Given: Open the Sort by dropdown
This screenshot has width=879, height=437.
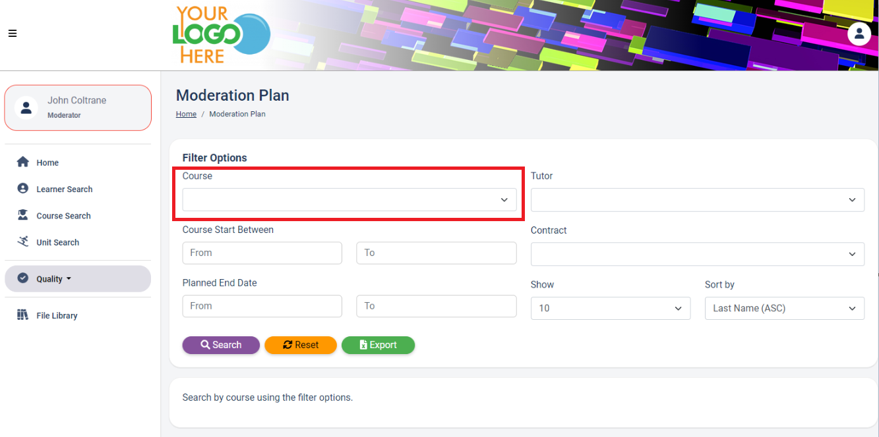Looking at the screenshot, I should tap(784, 308).
